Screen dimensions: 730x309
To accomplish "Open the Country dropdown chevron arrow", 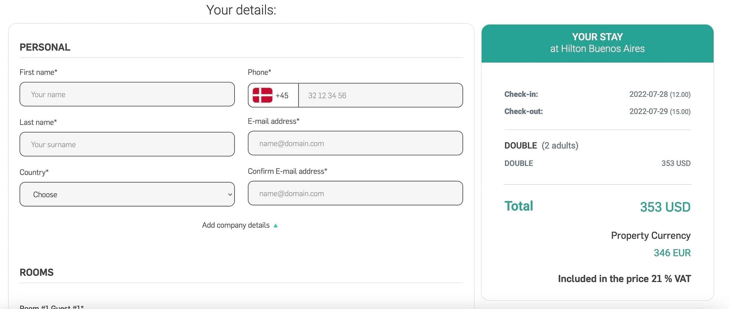I will point(230,194).
